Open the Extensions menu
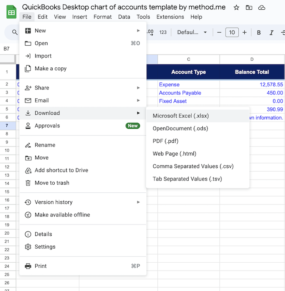285x291 pixels. pyautogui.click(x=170, y=17)
